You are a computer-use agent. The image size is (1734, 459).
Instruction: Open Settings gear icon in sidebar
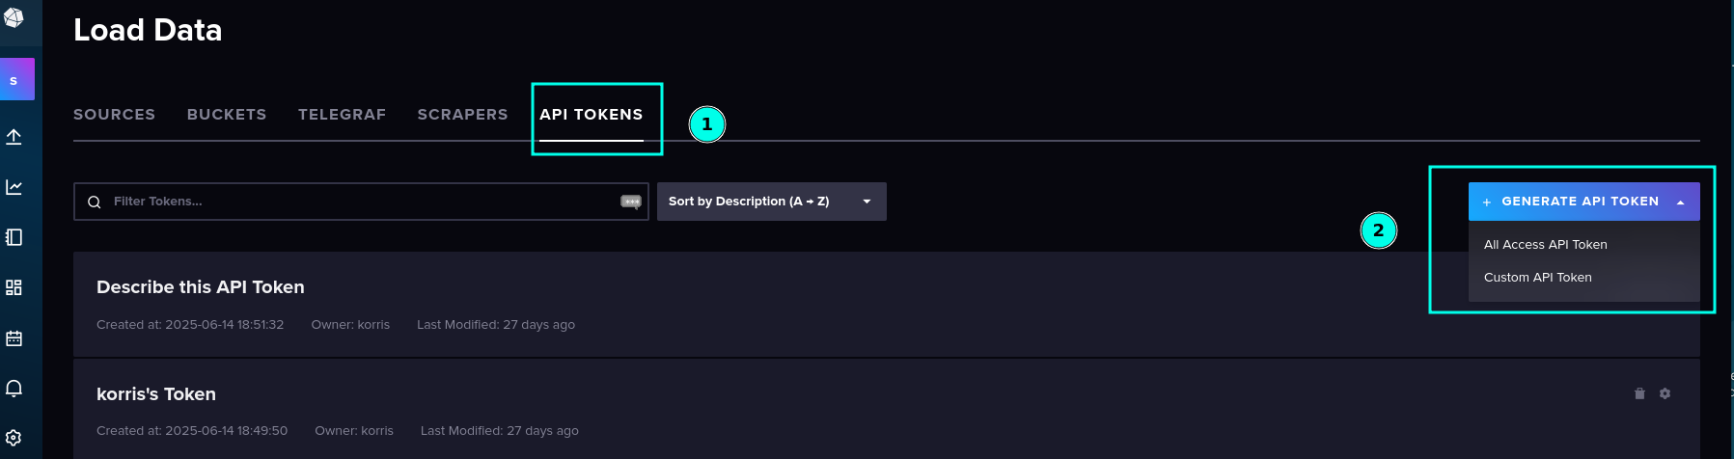[14, 438]
